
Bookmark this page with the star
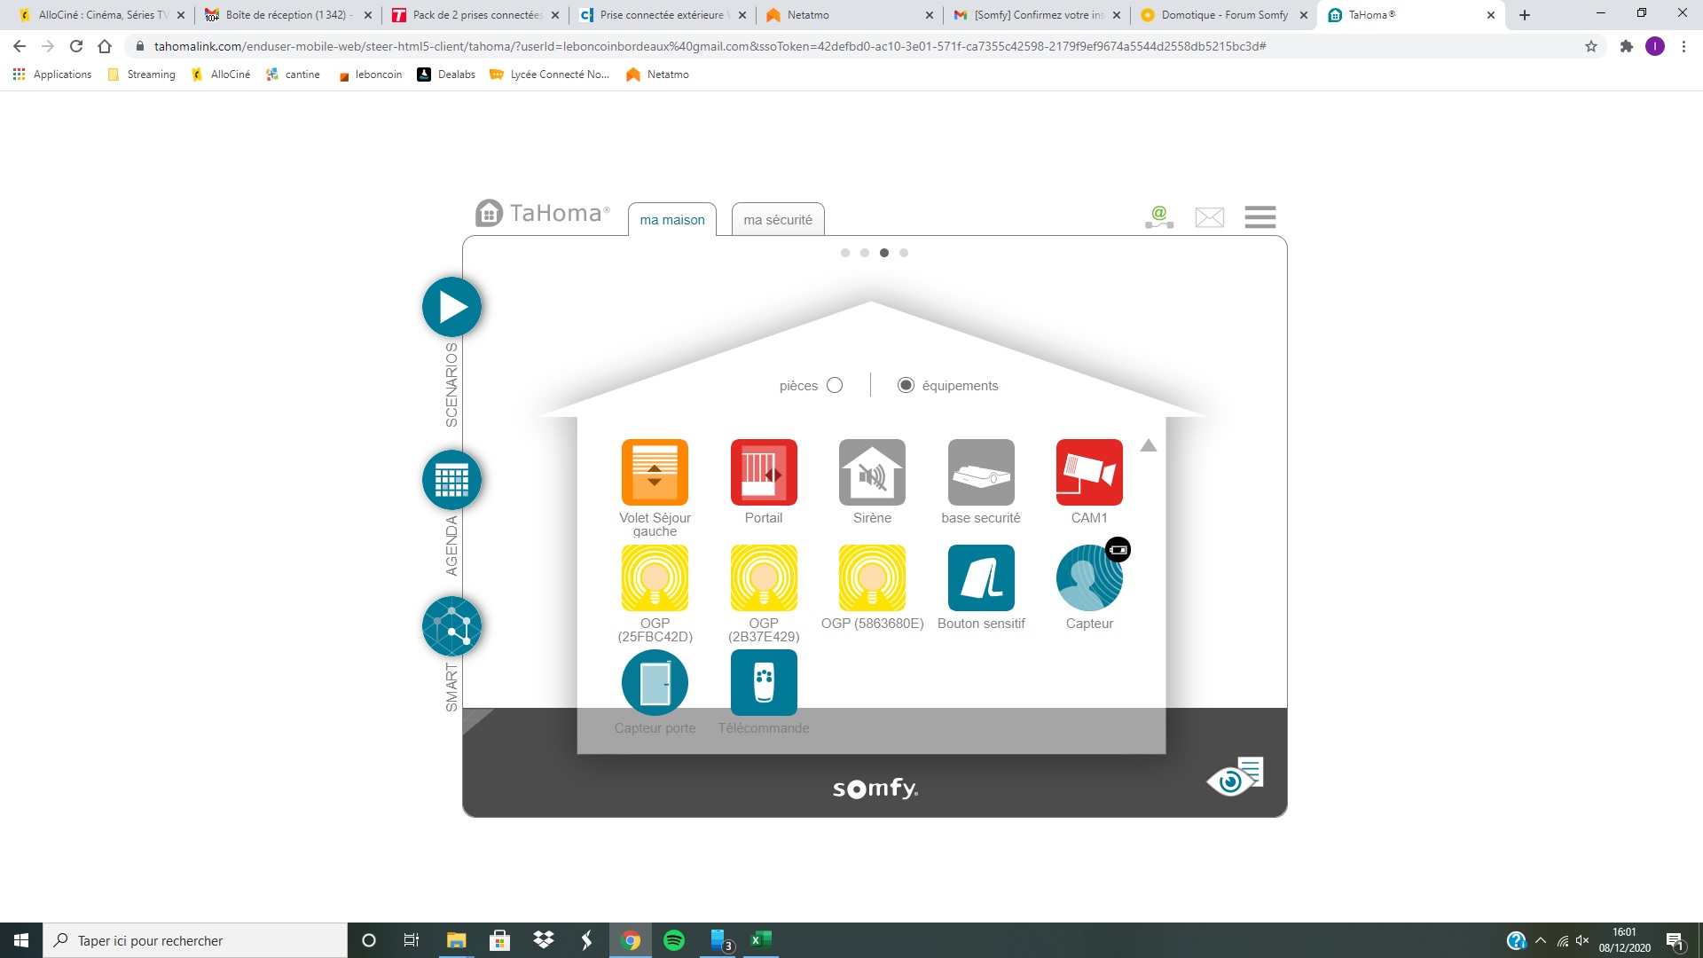(x=1591, y=46)
